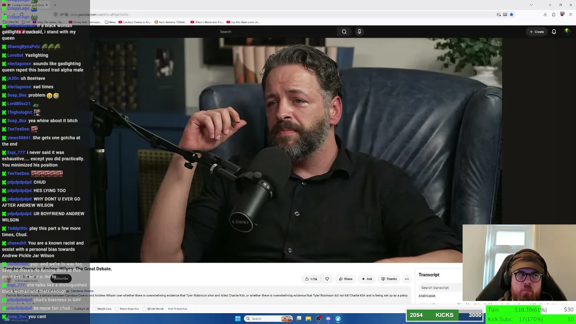Focus the YouTube search field
This screenshot has width=576, height=324.
tap(277, 31)
